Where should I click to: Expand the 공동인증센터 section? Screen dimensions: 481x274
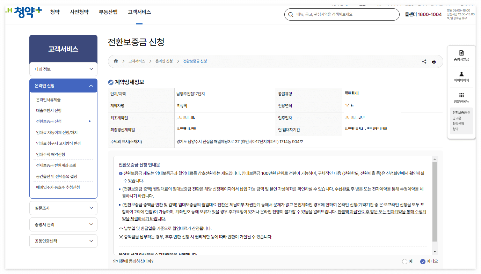coord(63,241)
